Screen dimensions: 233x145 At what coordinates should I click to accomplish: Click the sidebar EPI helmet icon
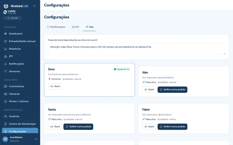click(5, 56)
